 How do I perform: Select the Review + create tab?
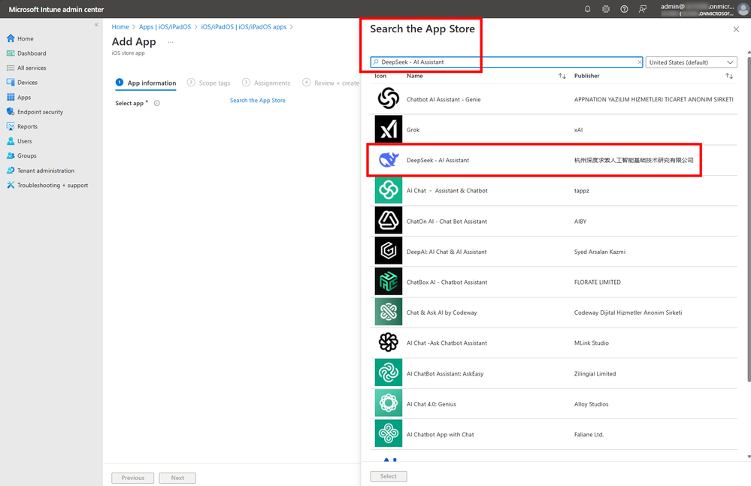(x=331, y=83)
